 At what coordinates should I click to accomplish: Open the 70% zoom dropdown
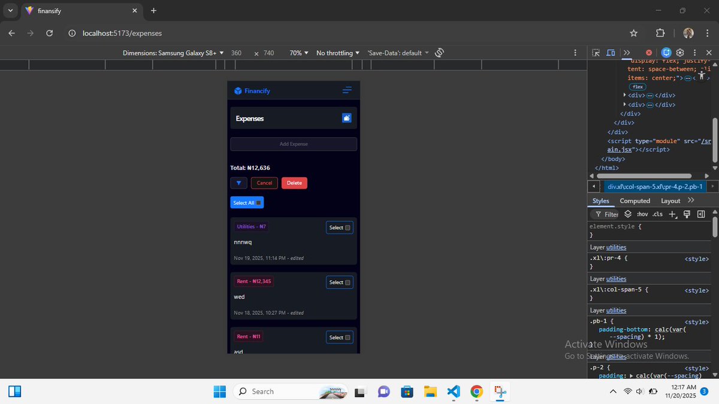(299, 53)
